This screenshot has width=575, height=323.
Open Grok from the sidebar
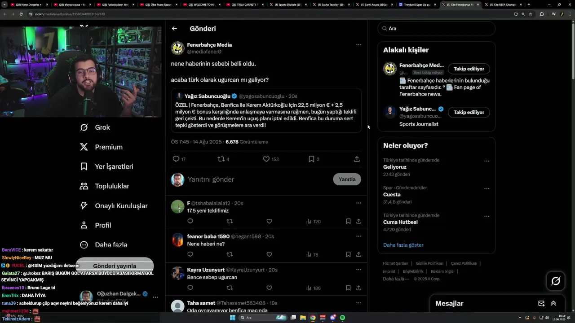pos(95,127)
